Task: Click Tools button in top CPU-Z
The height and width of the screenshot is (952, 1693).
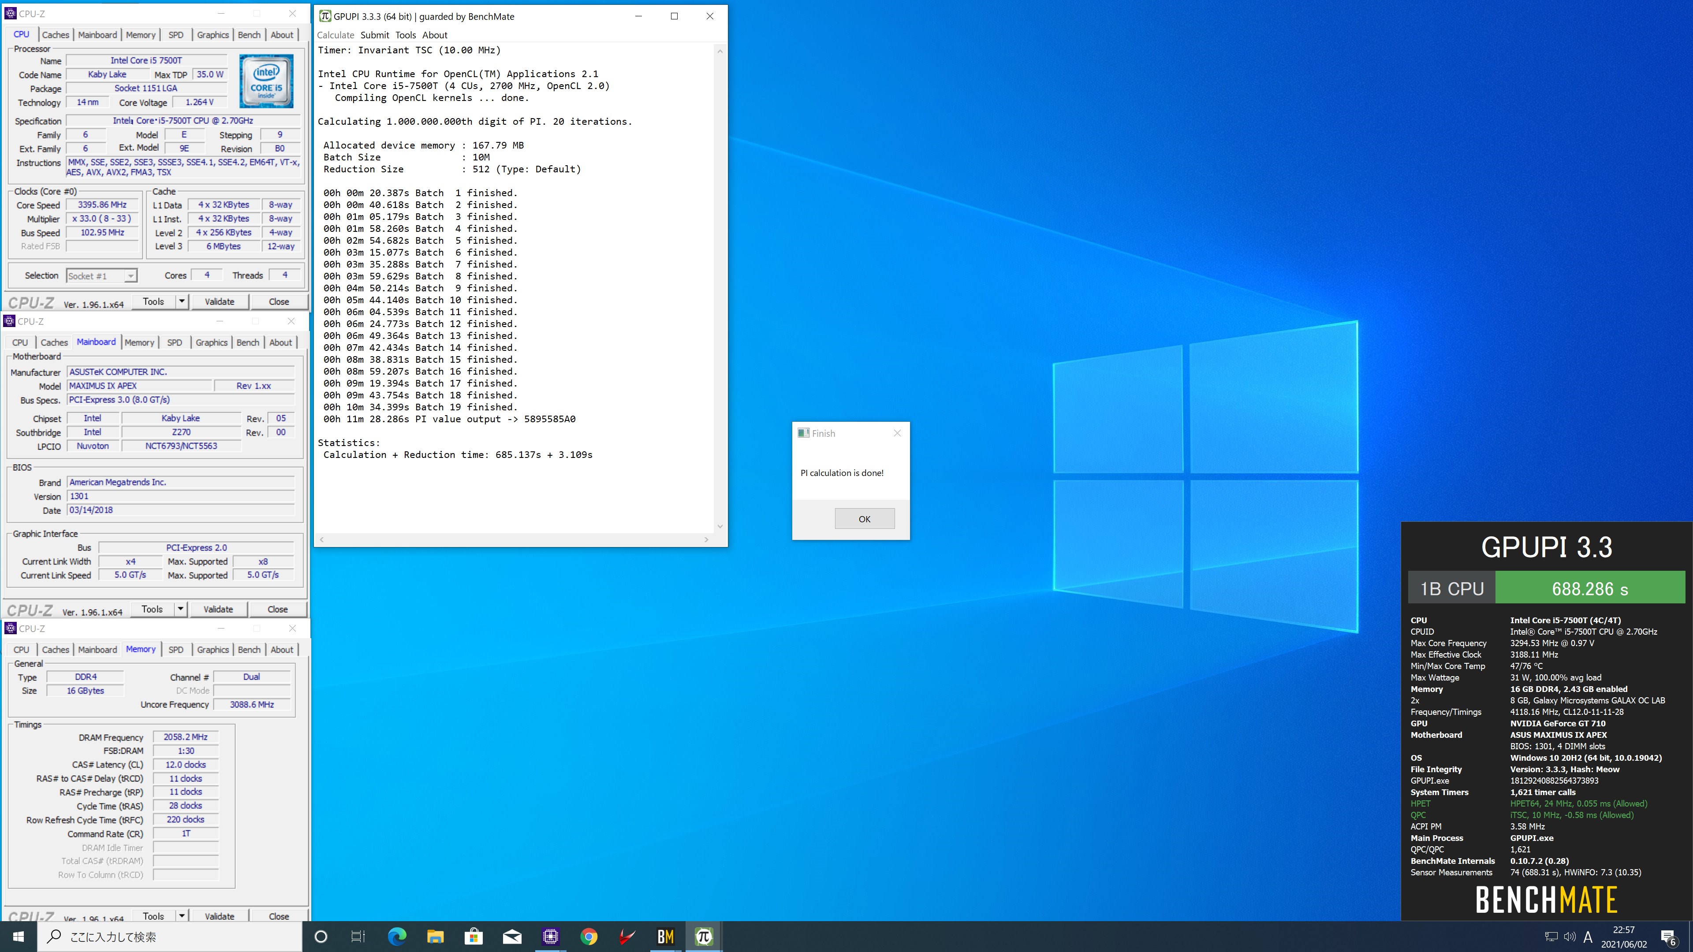Action: pos(153,301)
